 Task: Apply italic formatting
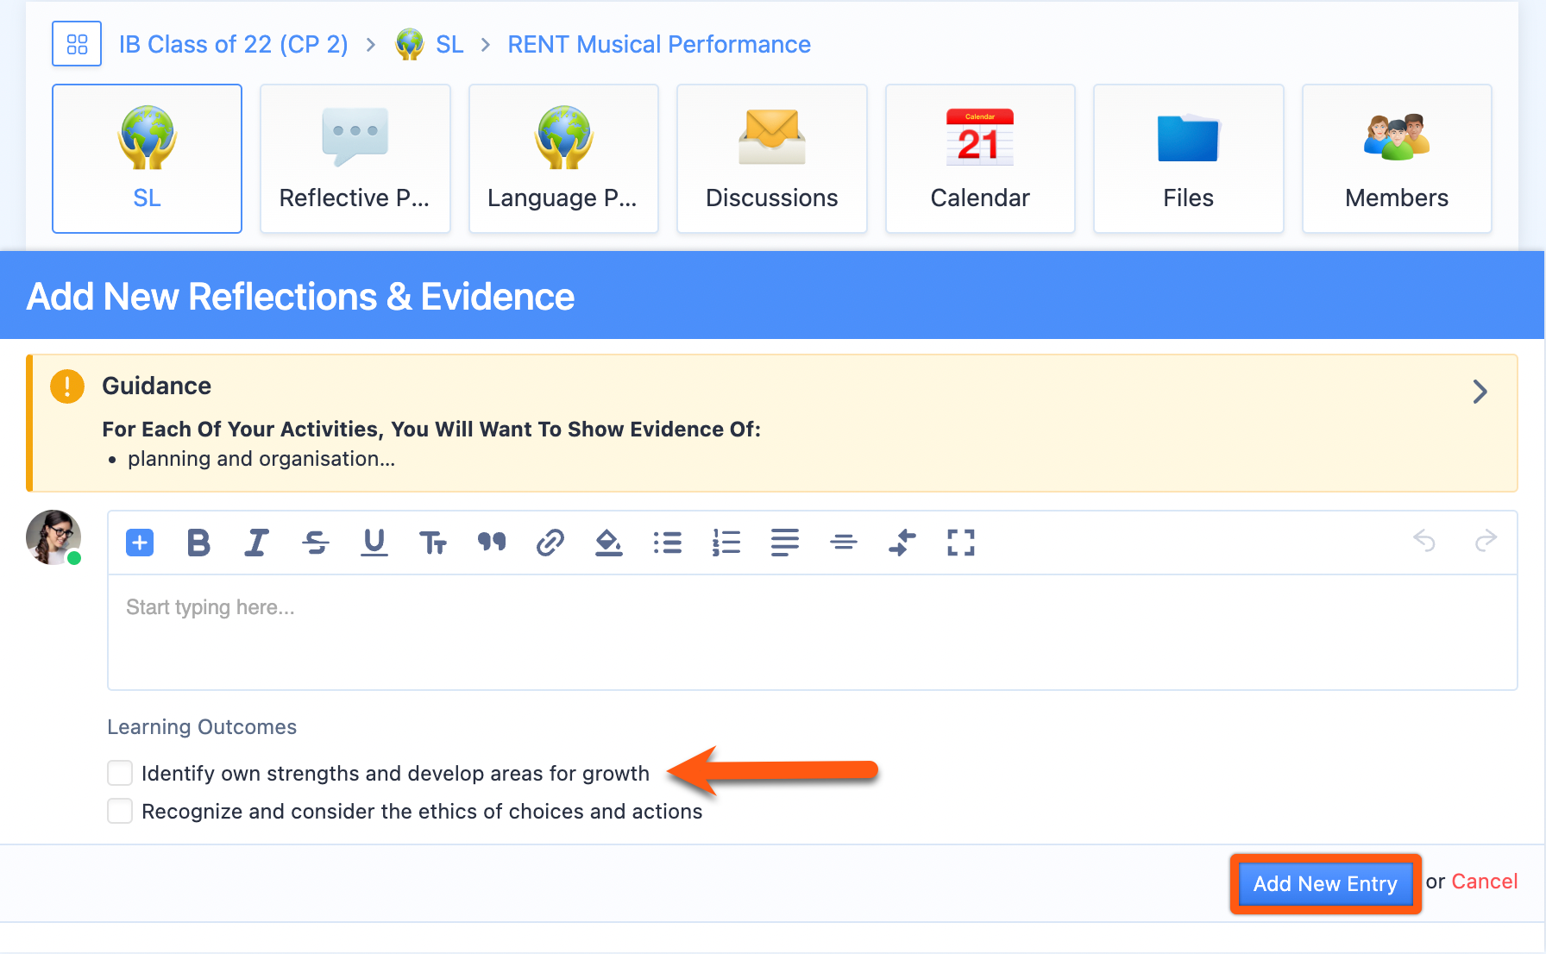point(256,543)
